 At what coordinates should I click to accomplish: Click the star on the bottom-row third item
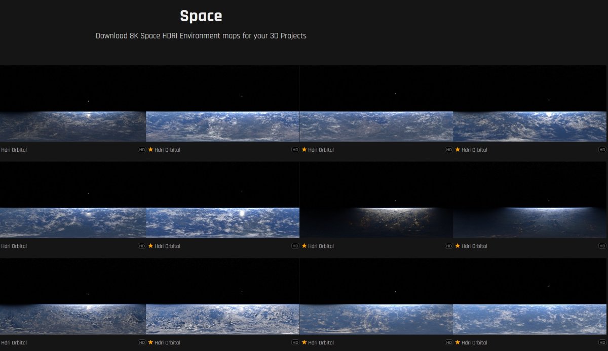coord(304,342)
